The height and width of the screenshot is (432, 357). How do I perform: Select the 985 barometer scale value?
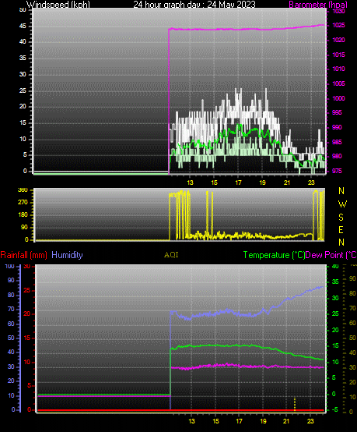click(x=338, y=142)
